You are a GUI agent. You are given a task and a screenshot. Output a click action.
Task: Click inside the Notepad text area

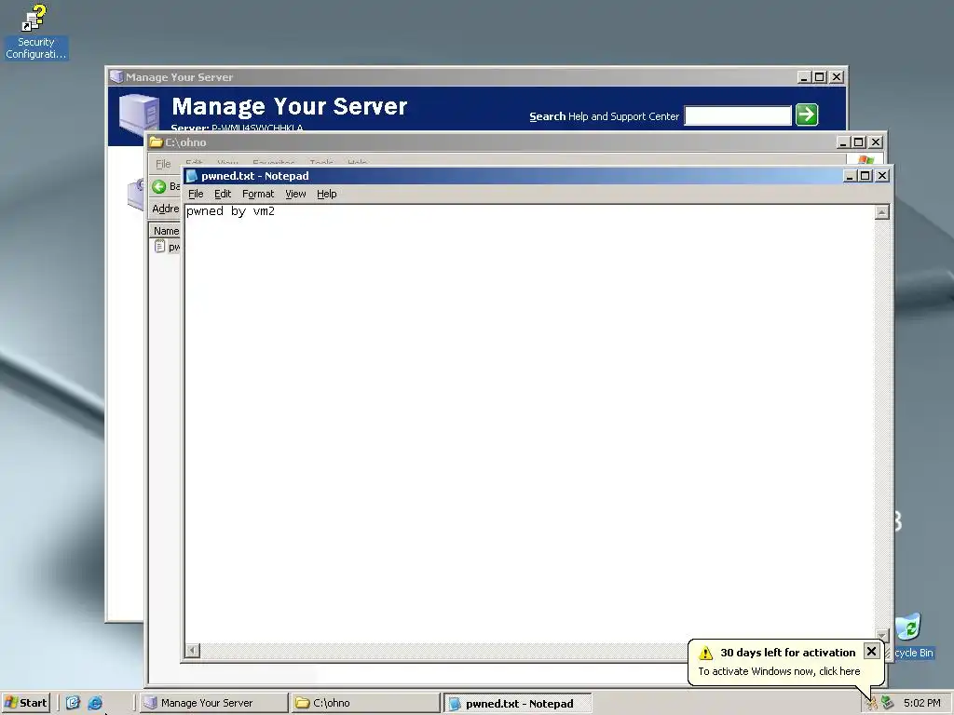(x=529, y=425)
